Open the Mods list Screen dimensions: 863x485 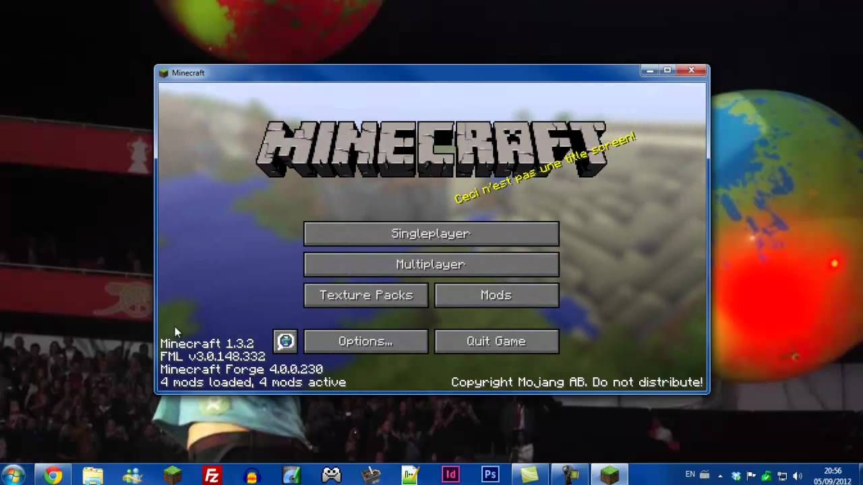pos(497,296)
